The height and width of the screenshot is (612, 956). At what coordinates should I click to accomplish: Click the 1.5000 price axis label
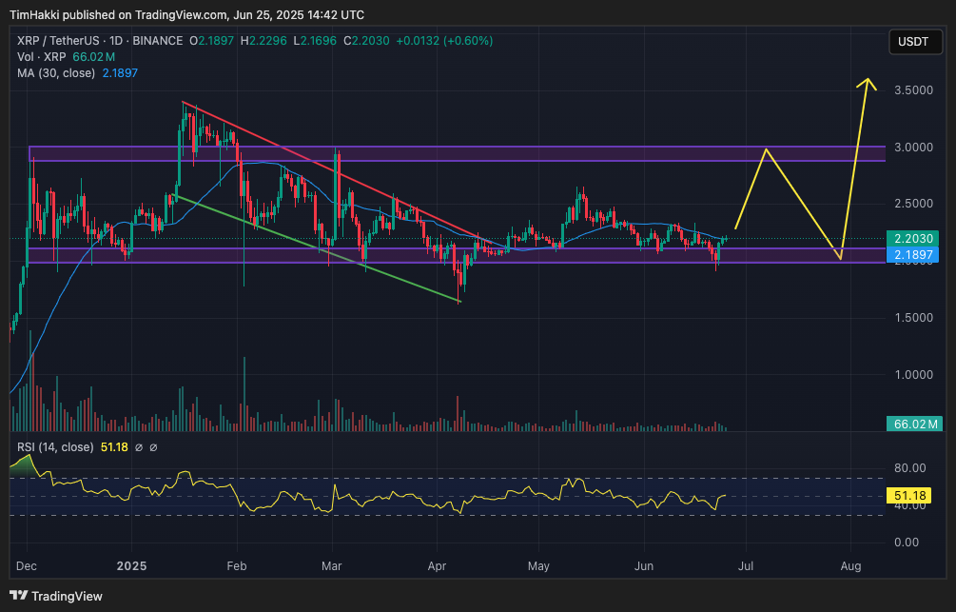pyautogui.click(x=913, y=318)
